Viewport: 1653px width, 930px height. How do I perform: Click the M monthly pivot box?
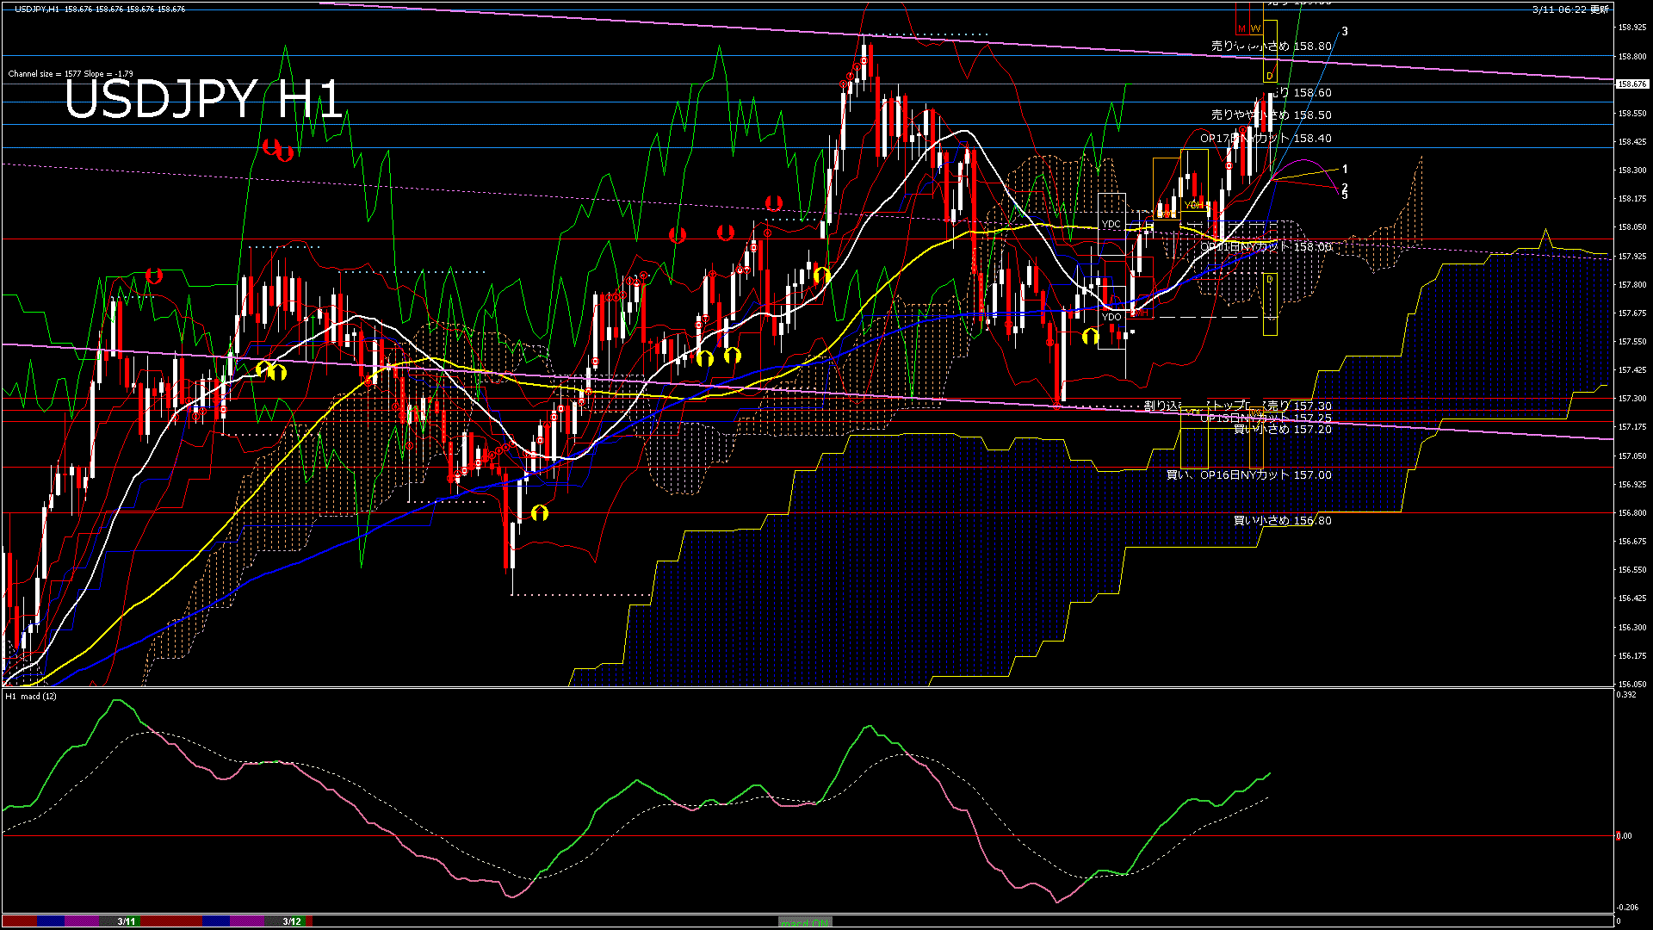pos(1241,29)
